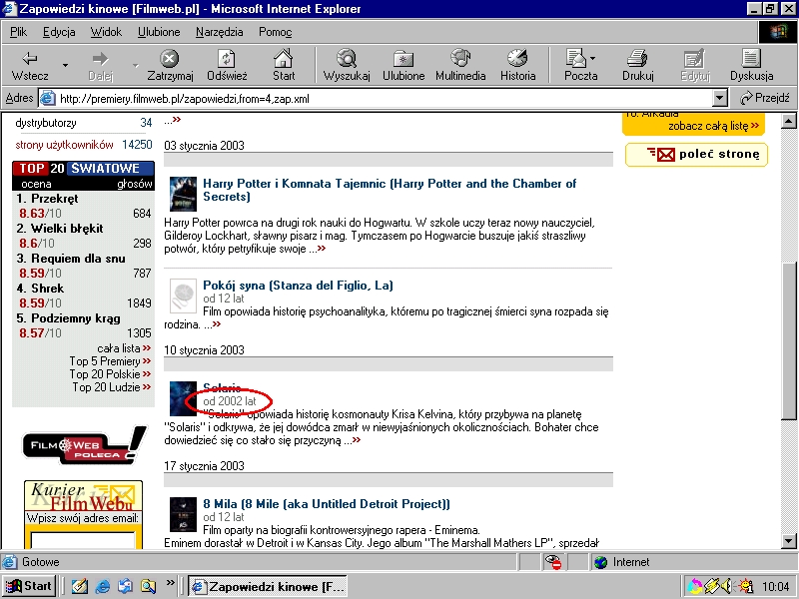Open the cała lista ranking link
This screenshot has width=799, height=599.
coord(124,348)
